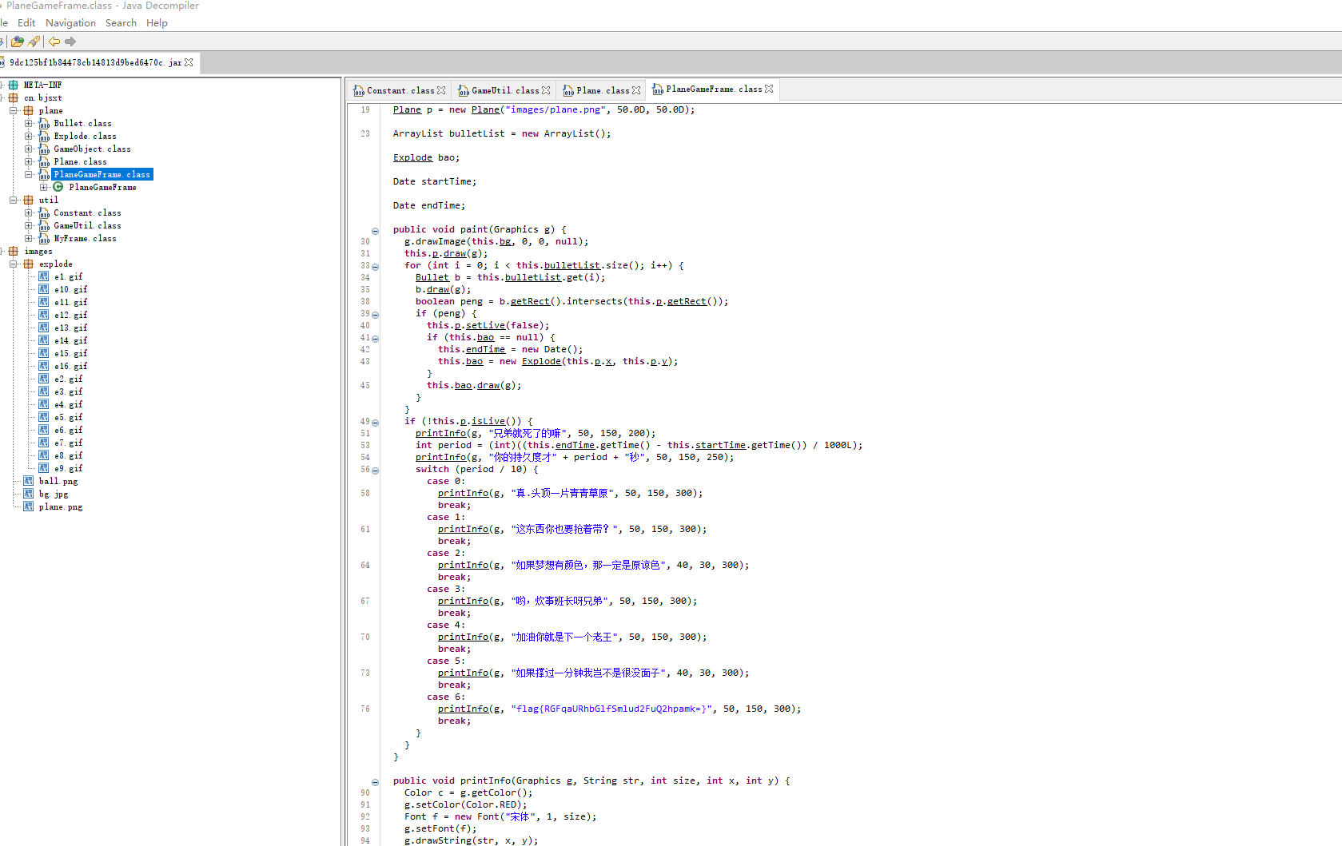Follow the setLive method link
The width and height of the screenshot is (1342, 846).
tap(486, 326)
